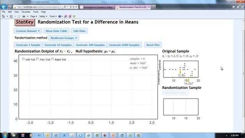The width and height of the screenshot is (245, 138).
Task: Click the Original Sample dotplot
Action: pos(181,69)
